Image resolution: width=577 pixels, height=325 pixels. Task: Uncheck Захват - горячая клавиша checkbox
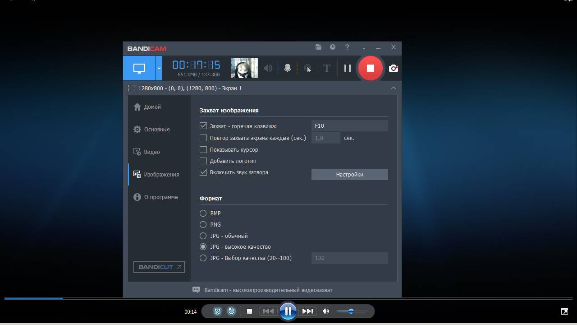[203, 126]
